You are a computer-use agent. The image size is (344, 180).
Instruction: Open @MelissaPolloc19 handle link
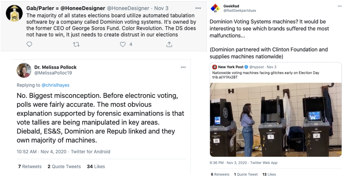click(53, 73)
